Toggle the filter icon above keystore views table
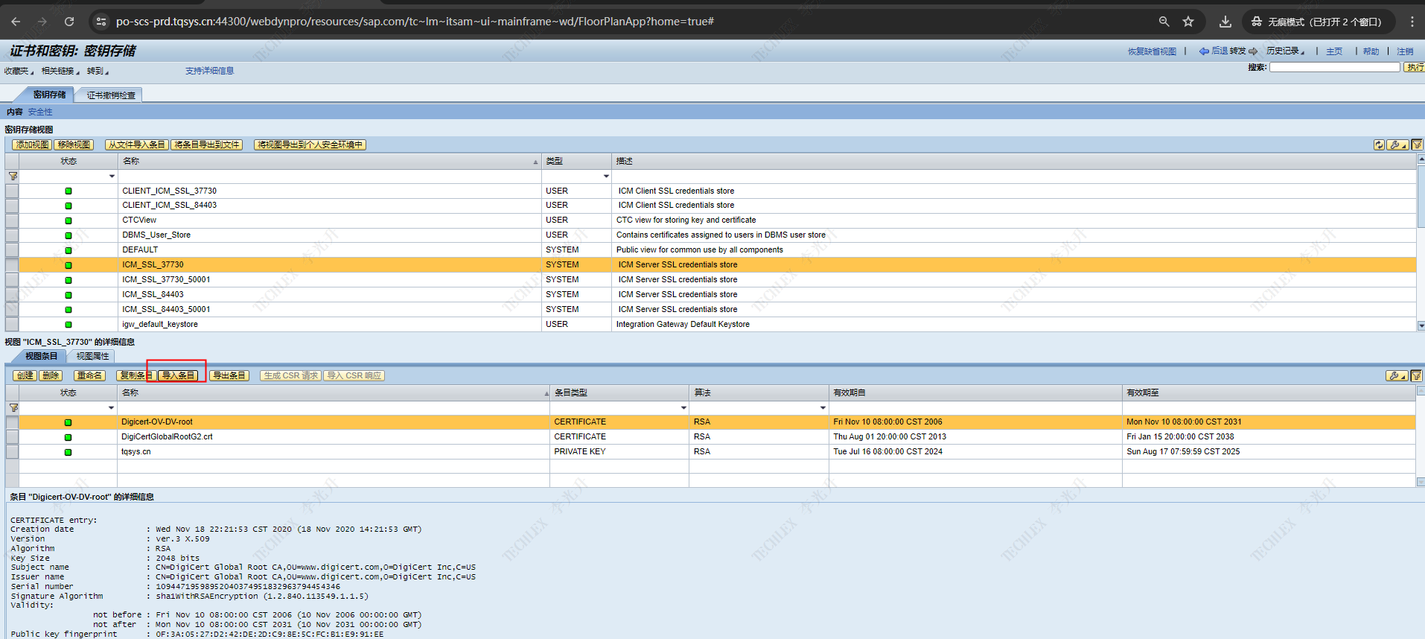 pyautogui.click(x=1417, y=145)
